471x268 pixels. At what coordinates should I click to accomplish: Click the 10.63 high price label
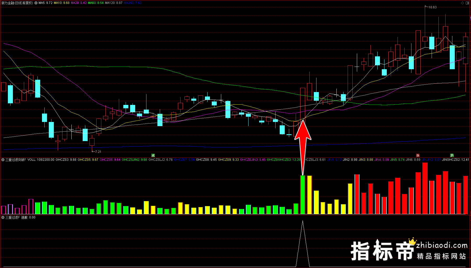pyautogui.click(x=432, y=7)
